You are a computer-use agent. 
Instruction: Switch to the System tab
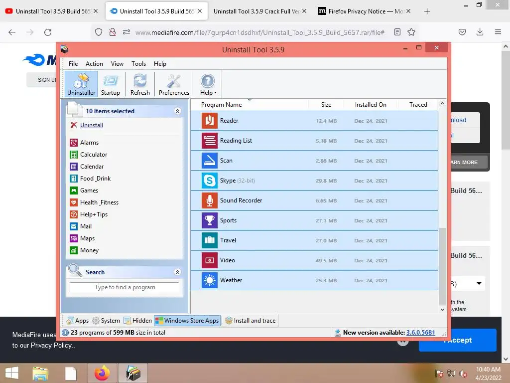click(x=107, y=321)
